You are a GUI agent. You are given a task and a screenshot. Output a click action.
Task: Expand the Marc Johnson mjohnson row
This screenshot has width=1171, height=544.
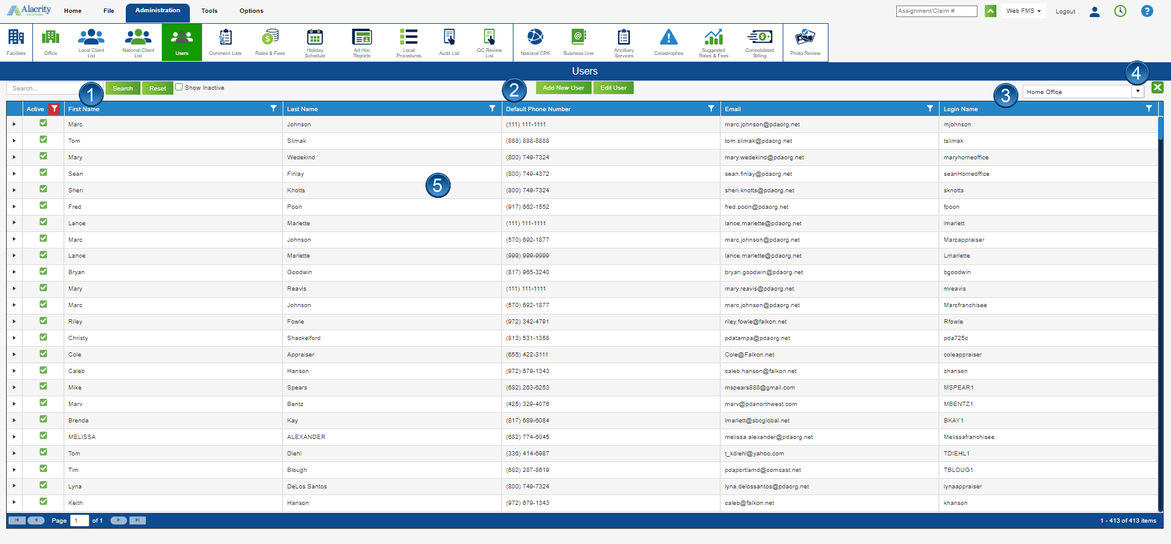click(14, 125)
